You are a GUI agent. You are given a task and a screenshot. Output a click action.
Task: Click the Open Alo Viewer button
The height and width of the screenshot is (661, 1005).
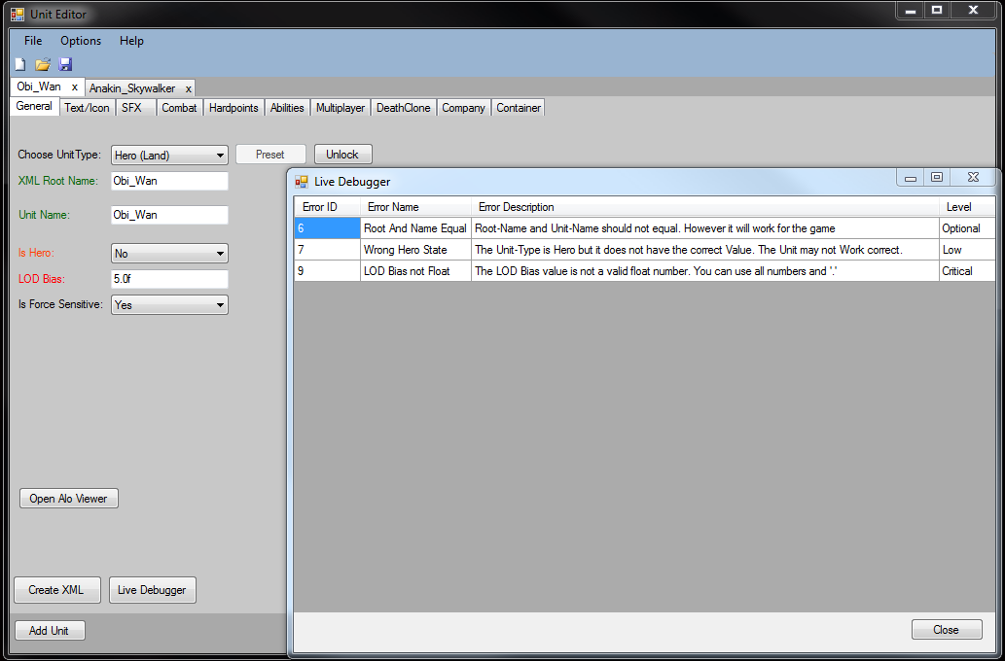[68, 499]
